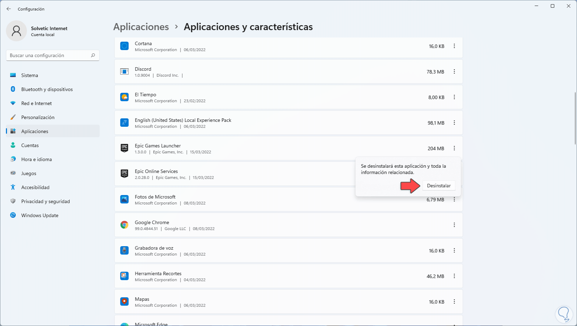
Task: Open the Solvetic Internet user avatar
Action: pyautogui.click(x=16, y=31)
